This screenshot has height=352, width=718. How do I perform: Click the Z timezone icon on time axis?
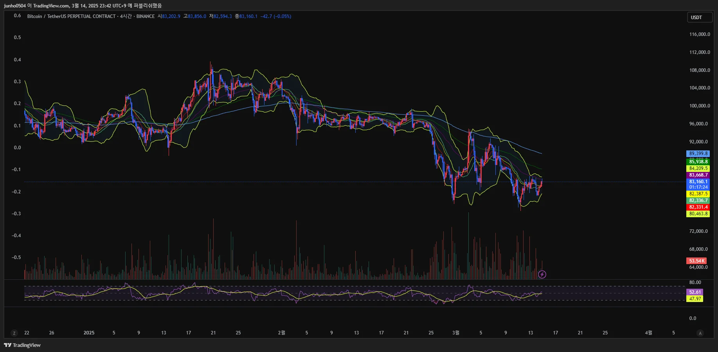click(x=14, y=333)
